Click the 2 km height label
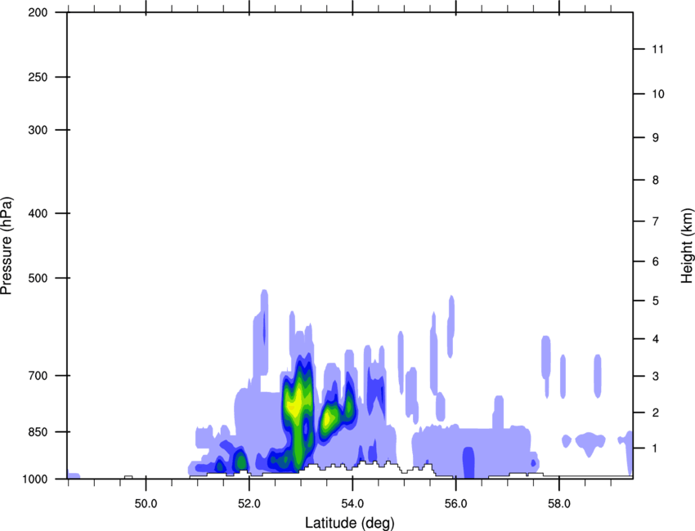 [x=656, y=413]
